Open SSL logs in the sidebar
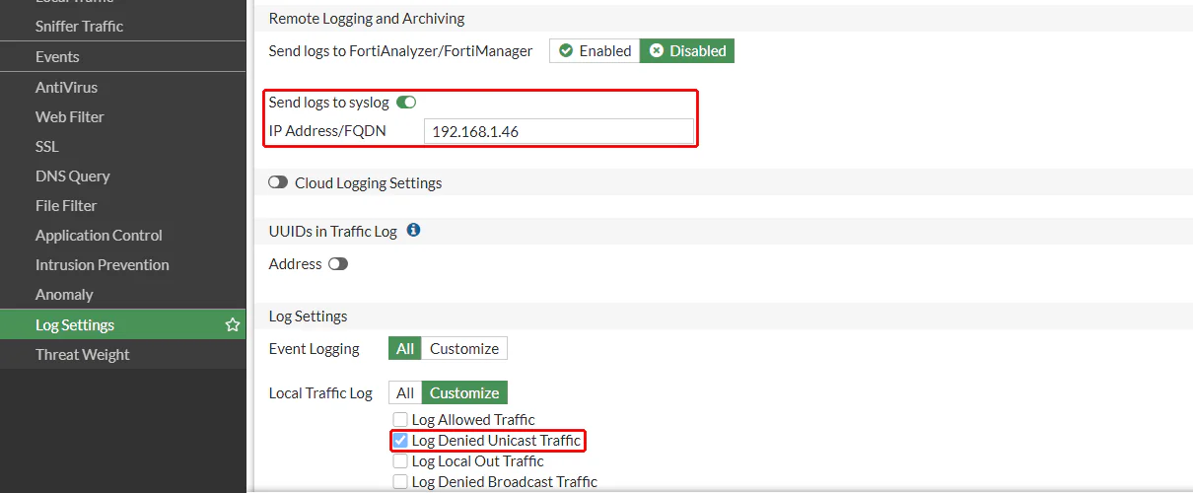The height and width of the screenshot is (493, 1193). point(122,146)
